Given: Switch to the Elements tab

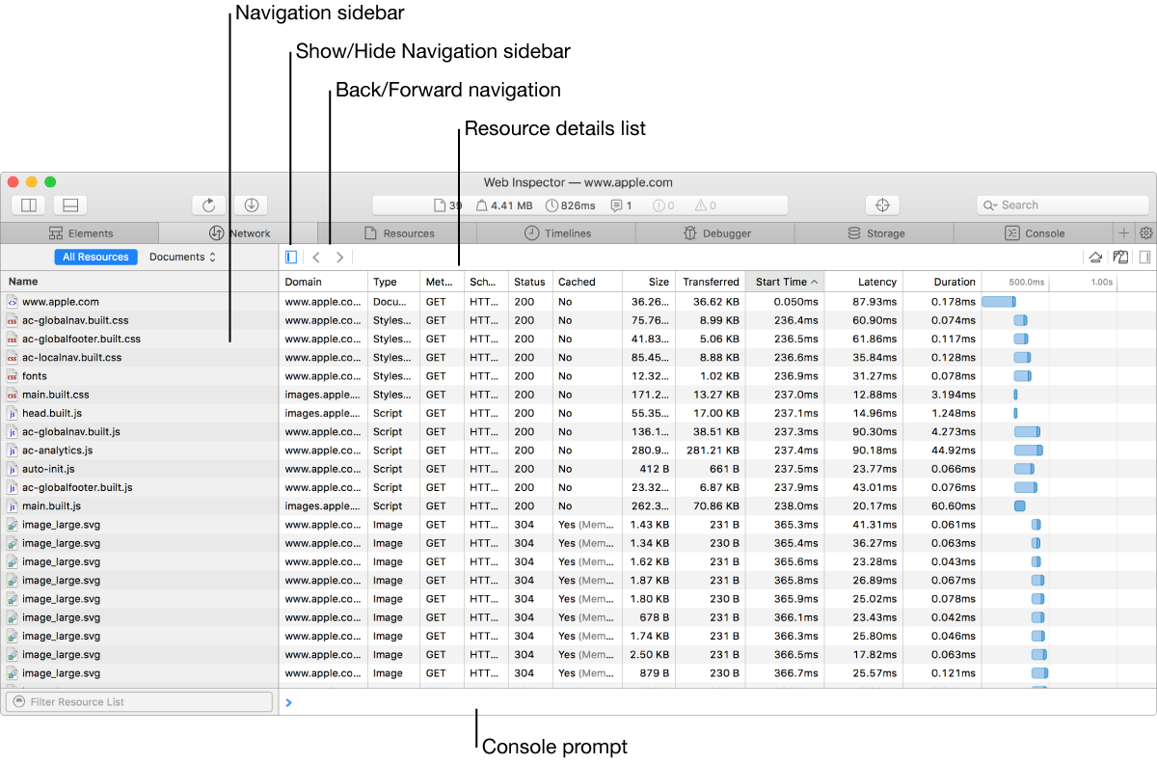Looking at the screenshot, I should point(80,233).
